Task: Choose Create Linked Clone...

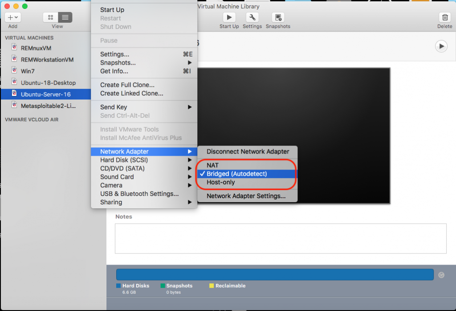Action: (x=144, y=93)
